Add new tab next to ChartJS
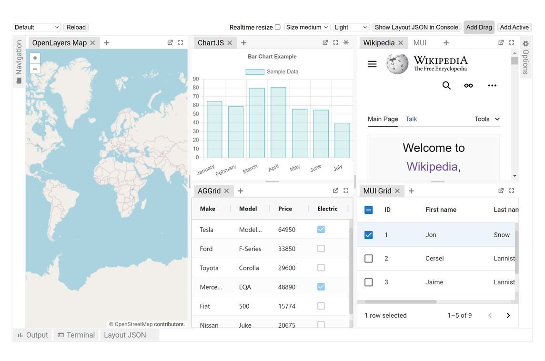Image resolution: width=545 pixels, height=361 pixels. pos(243,43)
